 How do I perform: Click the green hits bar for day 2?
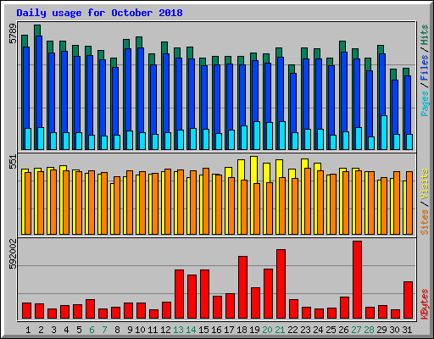pyautogui.click(x=37, y=31)
